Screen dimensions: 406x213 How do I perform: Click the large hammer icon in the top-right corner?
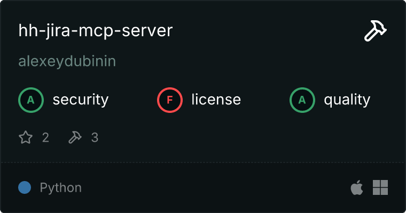[376, 31]
